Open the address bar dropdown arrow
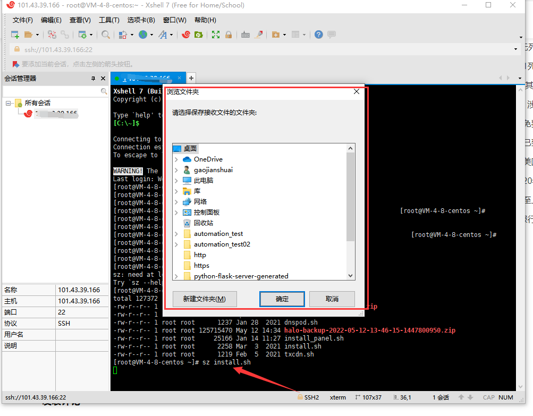Viewport: 533px width, 416px height. point(515,49)
